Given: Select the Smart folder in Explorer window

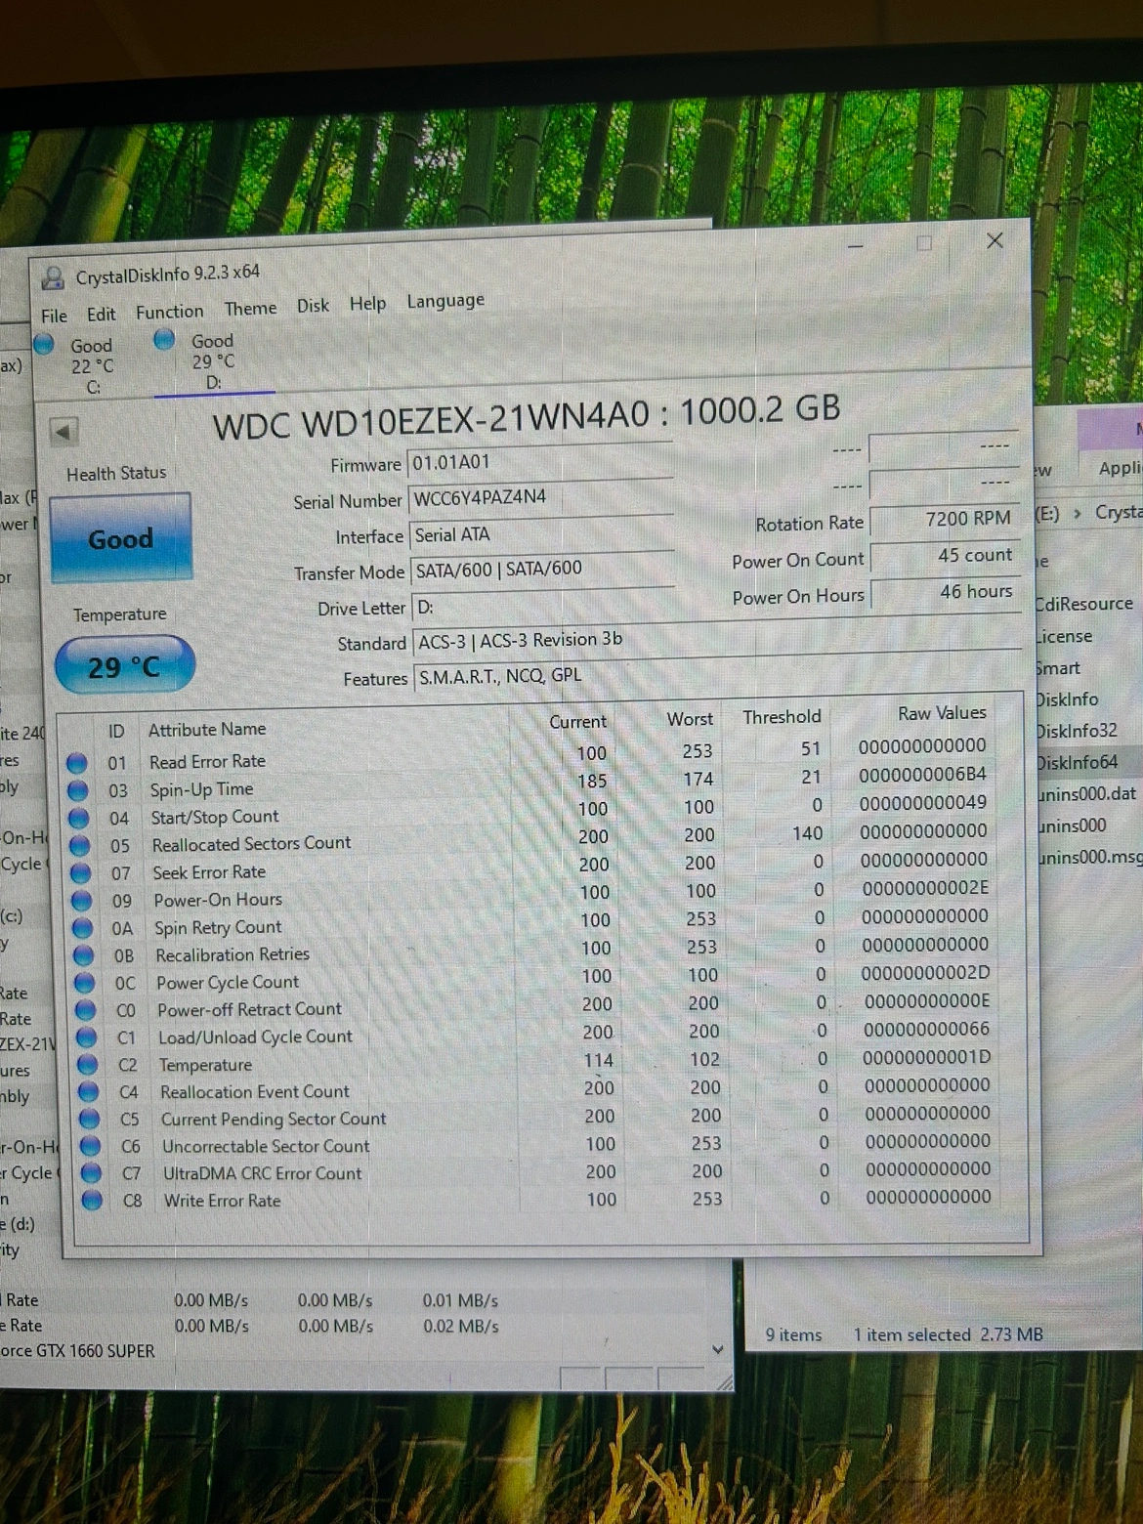Looking at the screenshot, I should coord(1058,668).
